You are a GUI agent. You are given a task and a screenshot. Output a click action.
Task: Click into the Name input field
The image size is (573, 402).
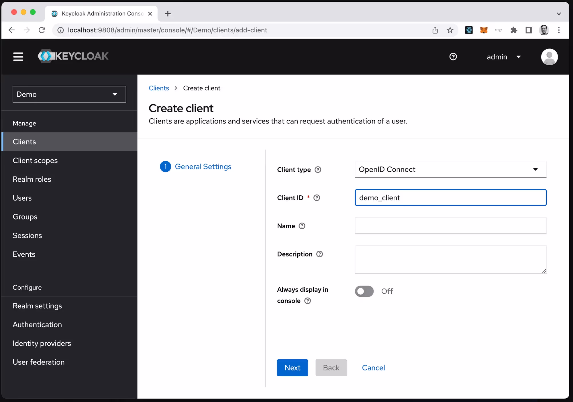pyautogui.click(x=450, y=226)
